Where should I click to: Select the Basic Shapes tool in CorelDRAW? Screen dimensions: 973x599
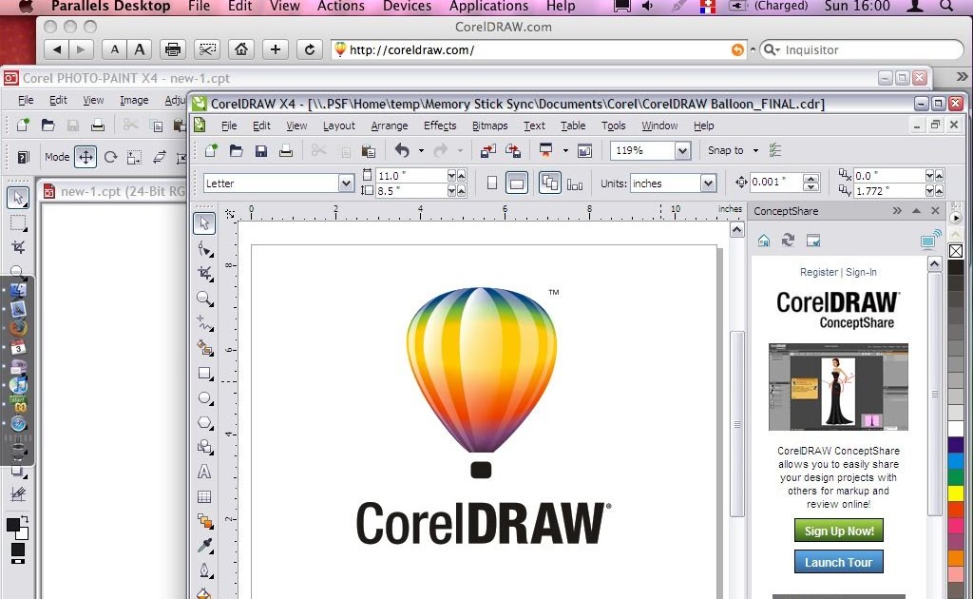(x=204, y=447)
